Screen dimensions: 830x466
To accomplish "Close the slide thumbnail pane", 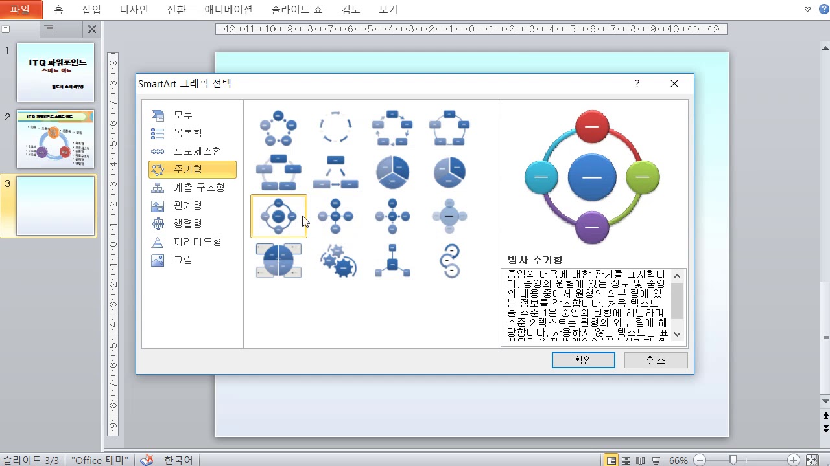I will (x=92, y=29).
